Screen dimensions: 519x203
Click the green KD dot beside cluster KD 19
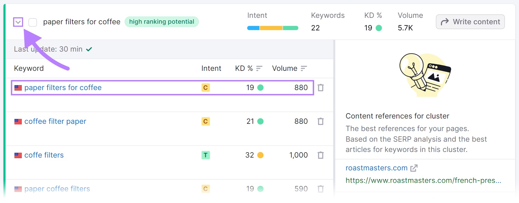pos(379,28)
